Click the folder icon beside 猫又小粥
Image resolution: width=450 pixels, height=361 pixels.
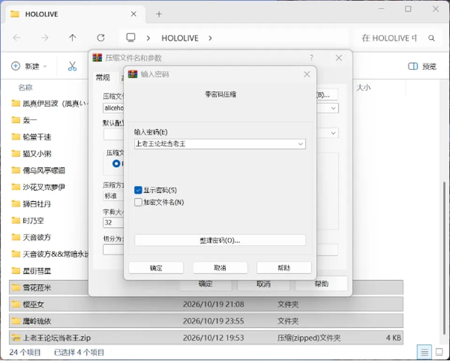16,153
